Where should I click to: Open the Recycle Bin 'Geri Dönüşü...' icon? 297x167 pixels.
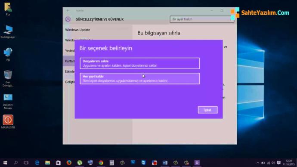tap(8, 78)
